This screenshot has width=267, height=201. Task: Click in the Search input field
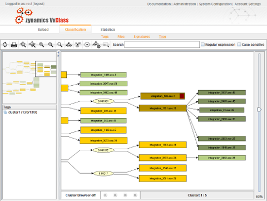click(x=162, y=45)
